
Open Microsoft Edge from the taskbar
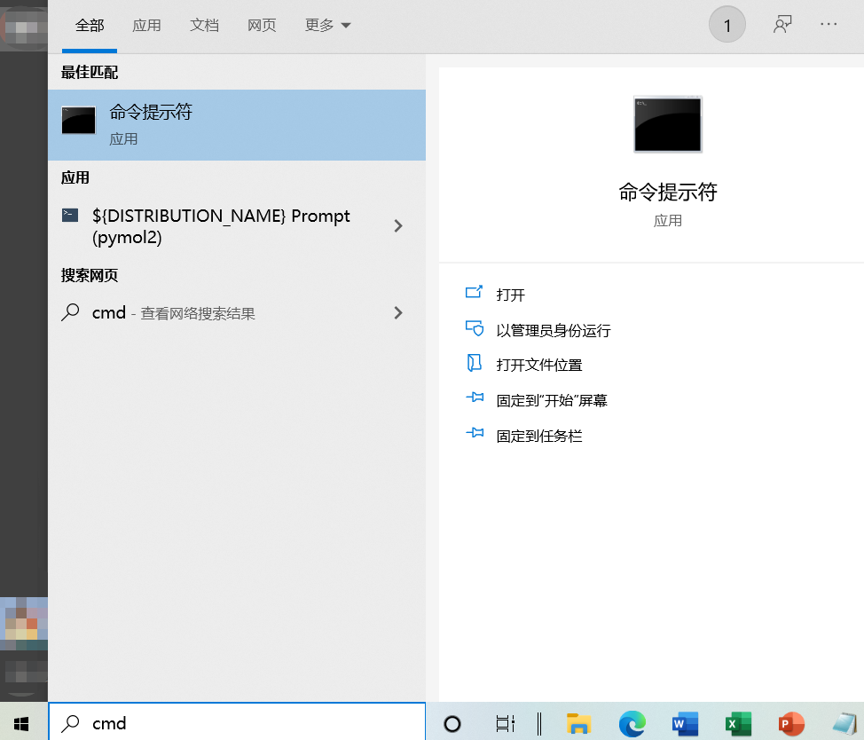tap(632, 724)
